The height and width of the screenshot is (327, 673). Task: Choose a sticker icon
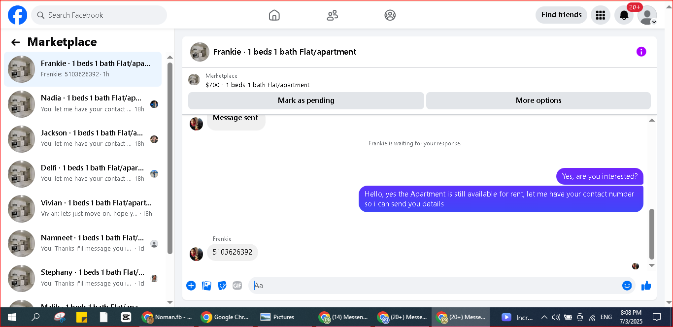coord(222,286)
